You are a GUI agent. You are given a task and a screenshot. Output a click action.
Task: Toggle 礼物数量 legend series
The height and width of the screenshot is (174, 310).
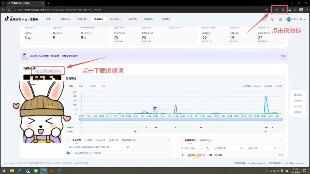point(268,86)
